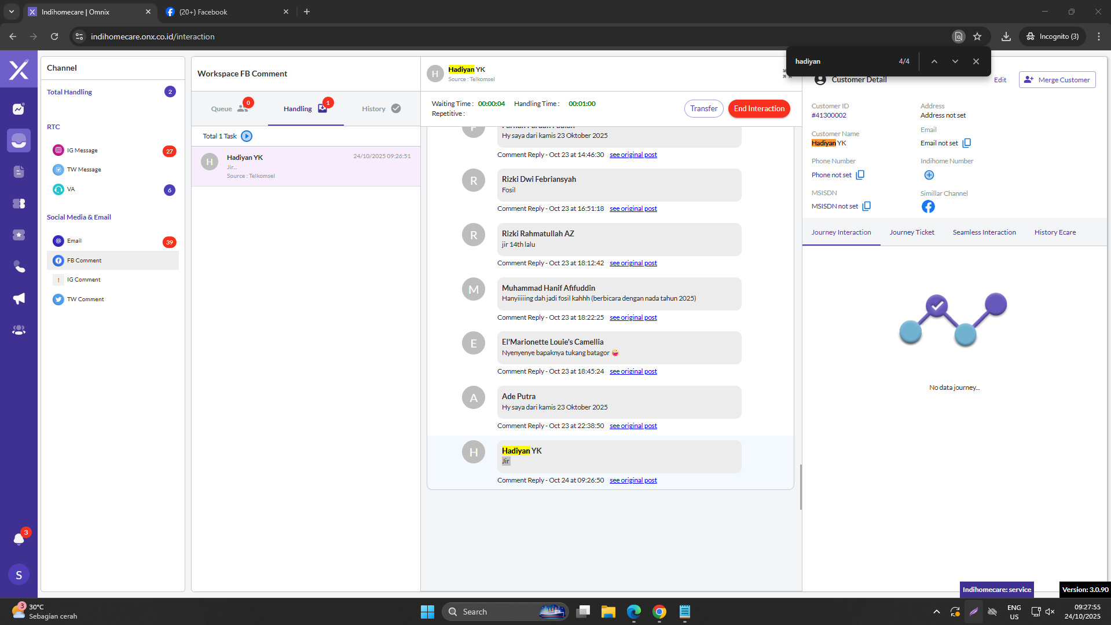
Task: Switch to the Facebook browser tab
Action: pyautogui.click(x=226, y=12)
